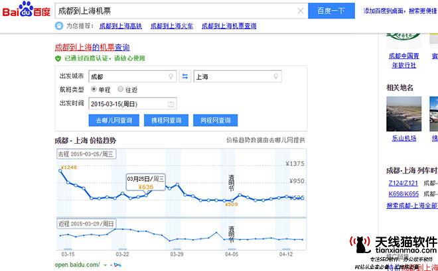Open 成都到上海的机票查询 result title
438x271 pixels.
pos(92,48)
